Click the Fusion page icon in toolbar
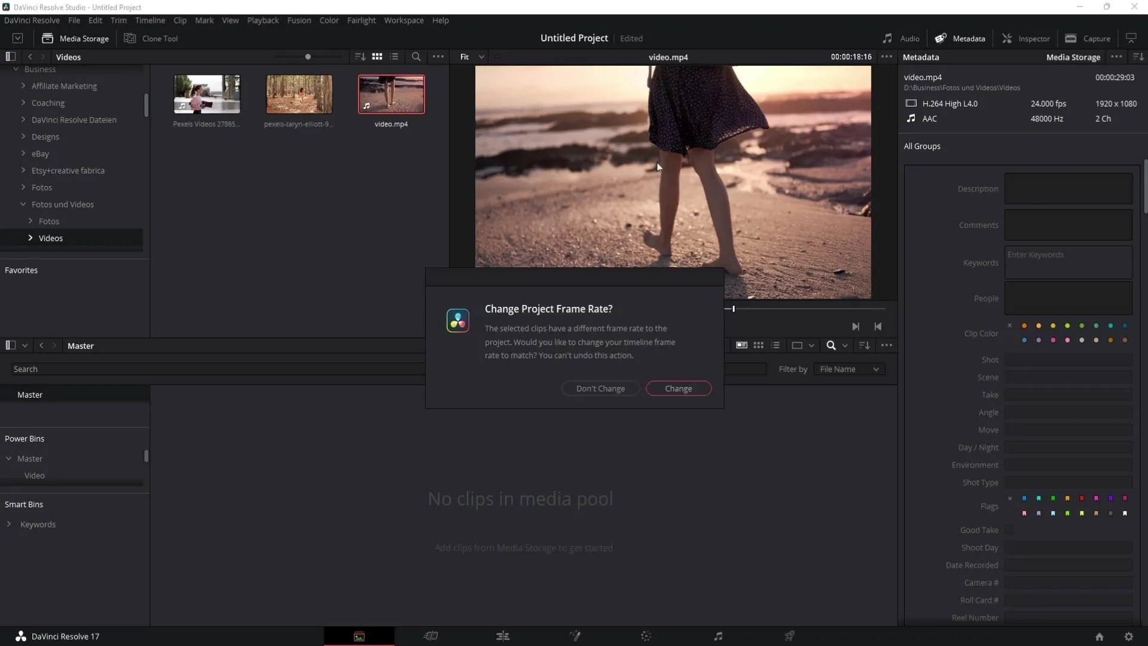This screenshot has width=1148, height=646. pyautogui.click(x=574, y=636)
